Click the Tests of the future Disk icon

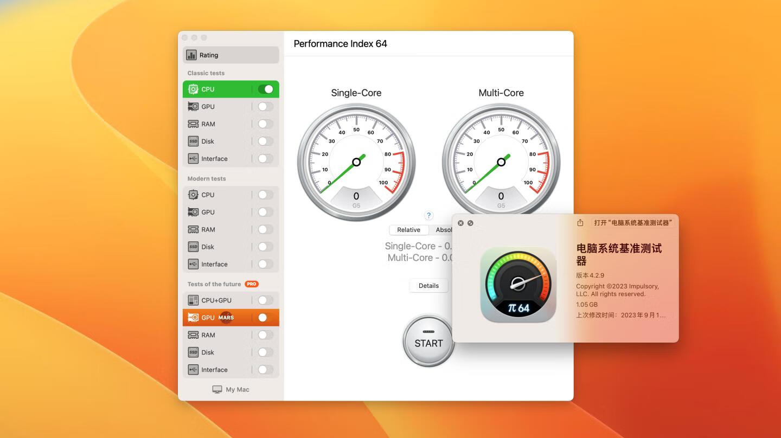point(193,352)
